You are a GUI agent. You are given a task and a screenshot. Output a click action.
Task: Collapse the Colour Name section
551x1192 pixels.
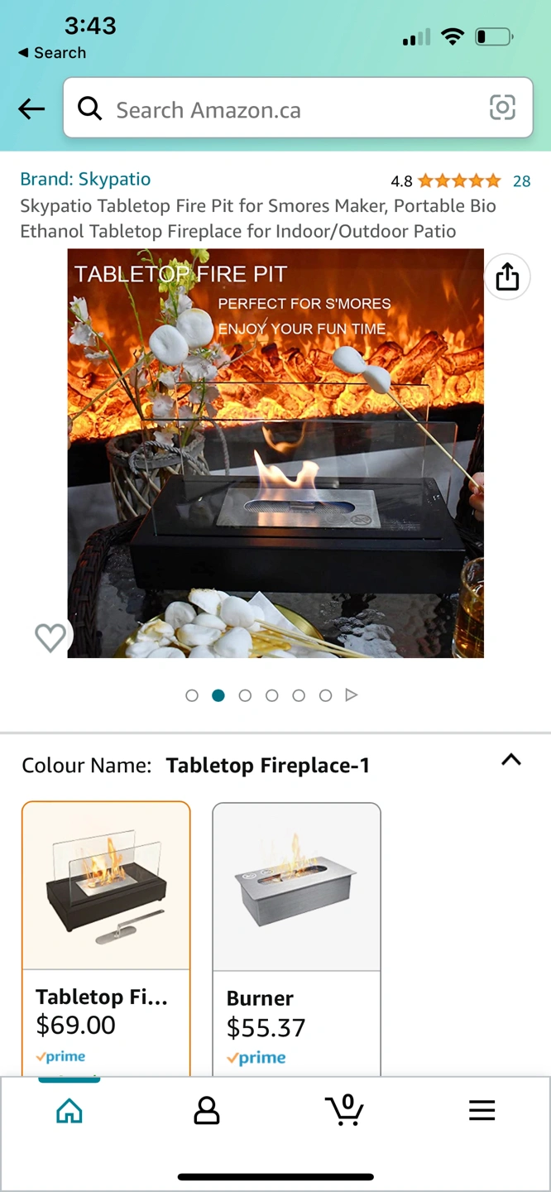pos(511,760)
